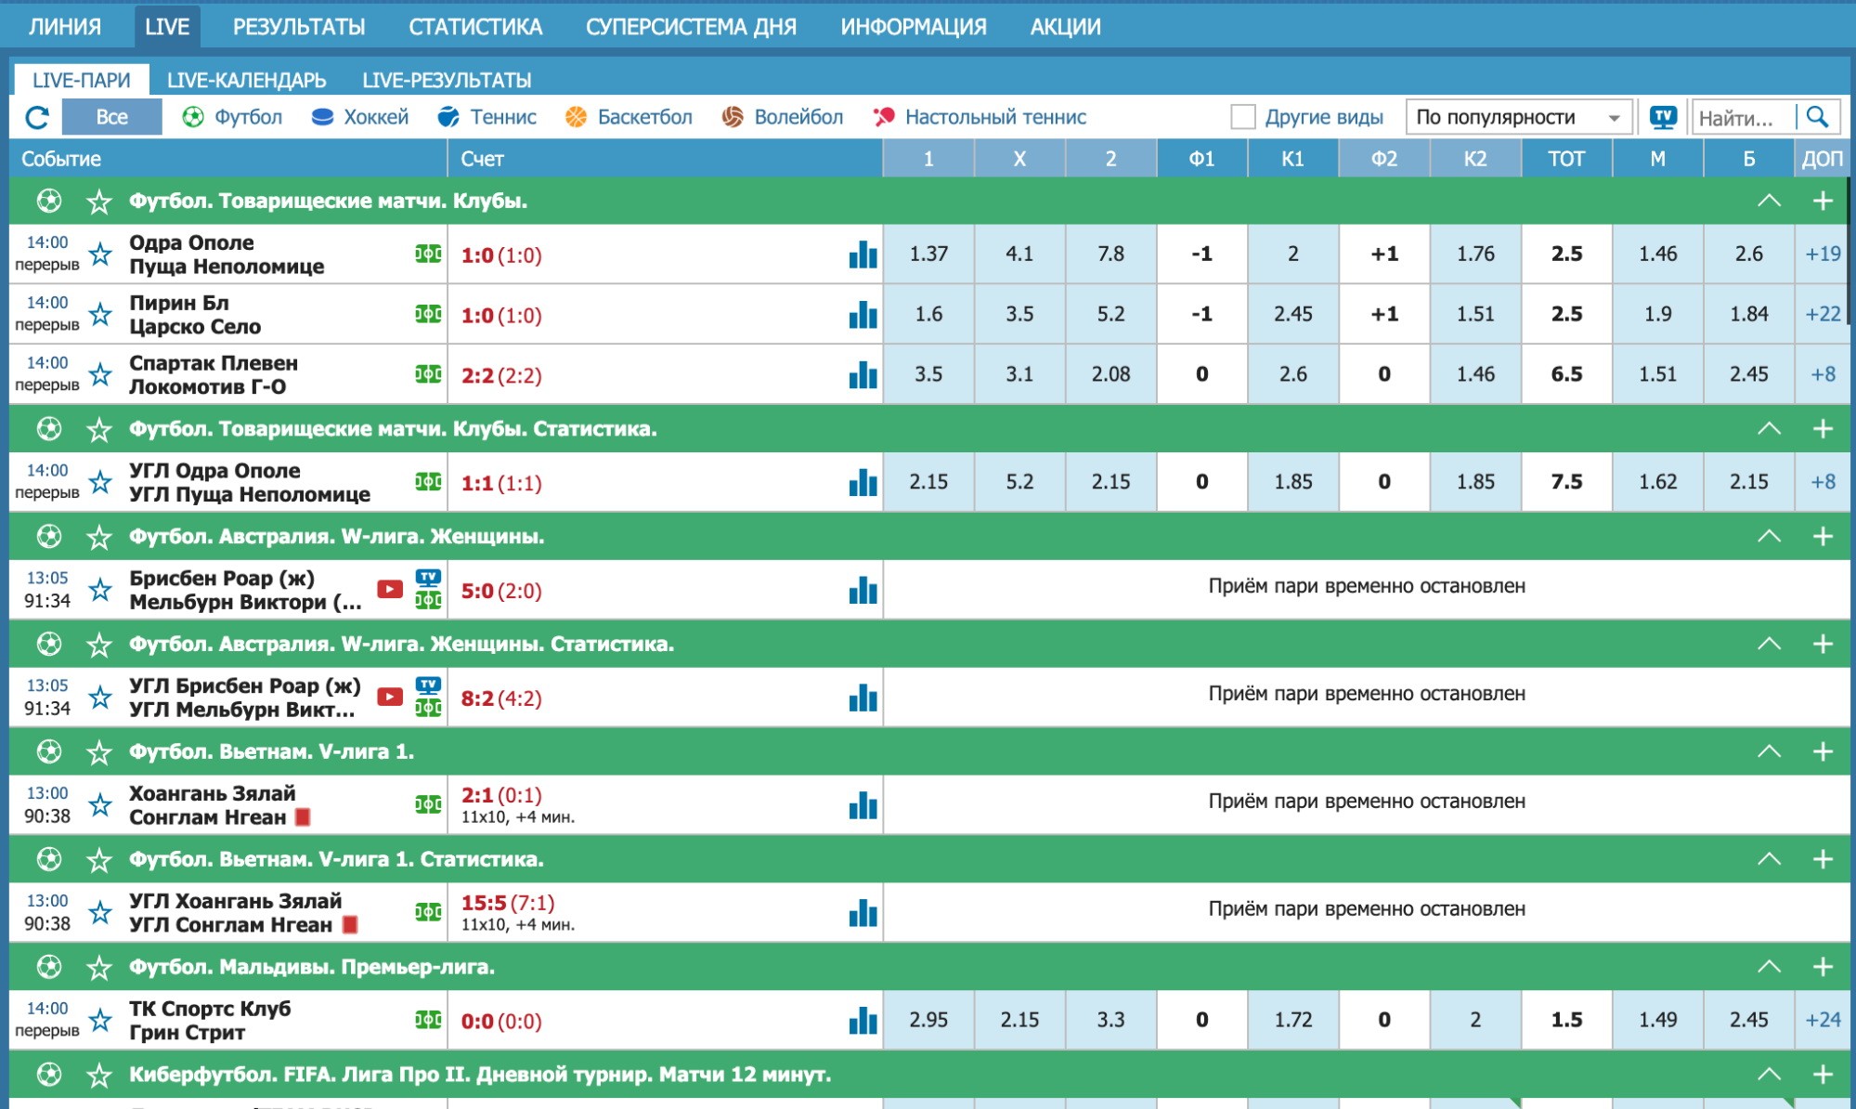
Task: Toggle the TV broadcasts filter icon
Action: (1662, 117)
